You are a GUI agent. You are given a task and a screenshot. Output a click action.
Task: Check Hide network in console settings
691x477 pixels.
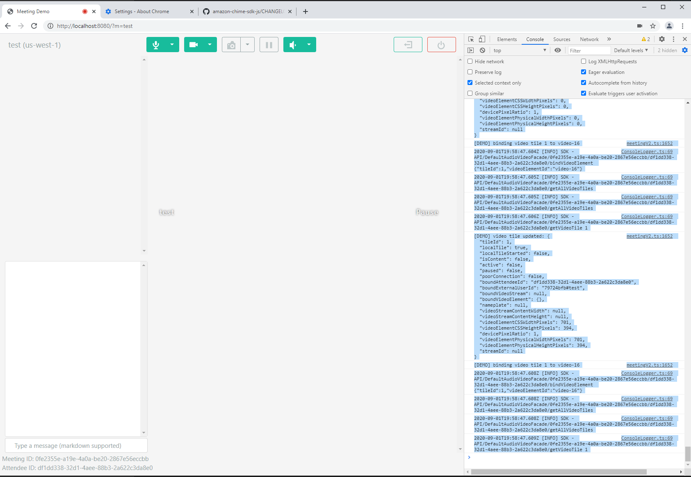pyautogui.click(x=470, y=61)
